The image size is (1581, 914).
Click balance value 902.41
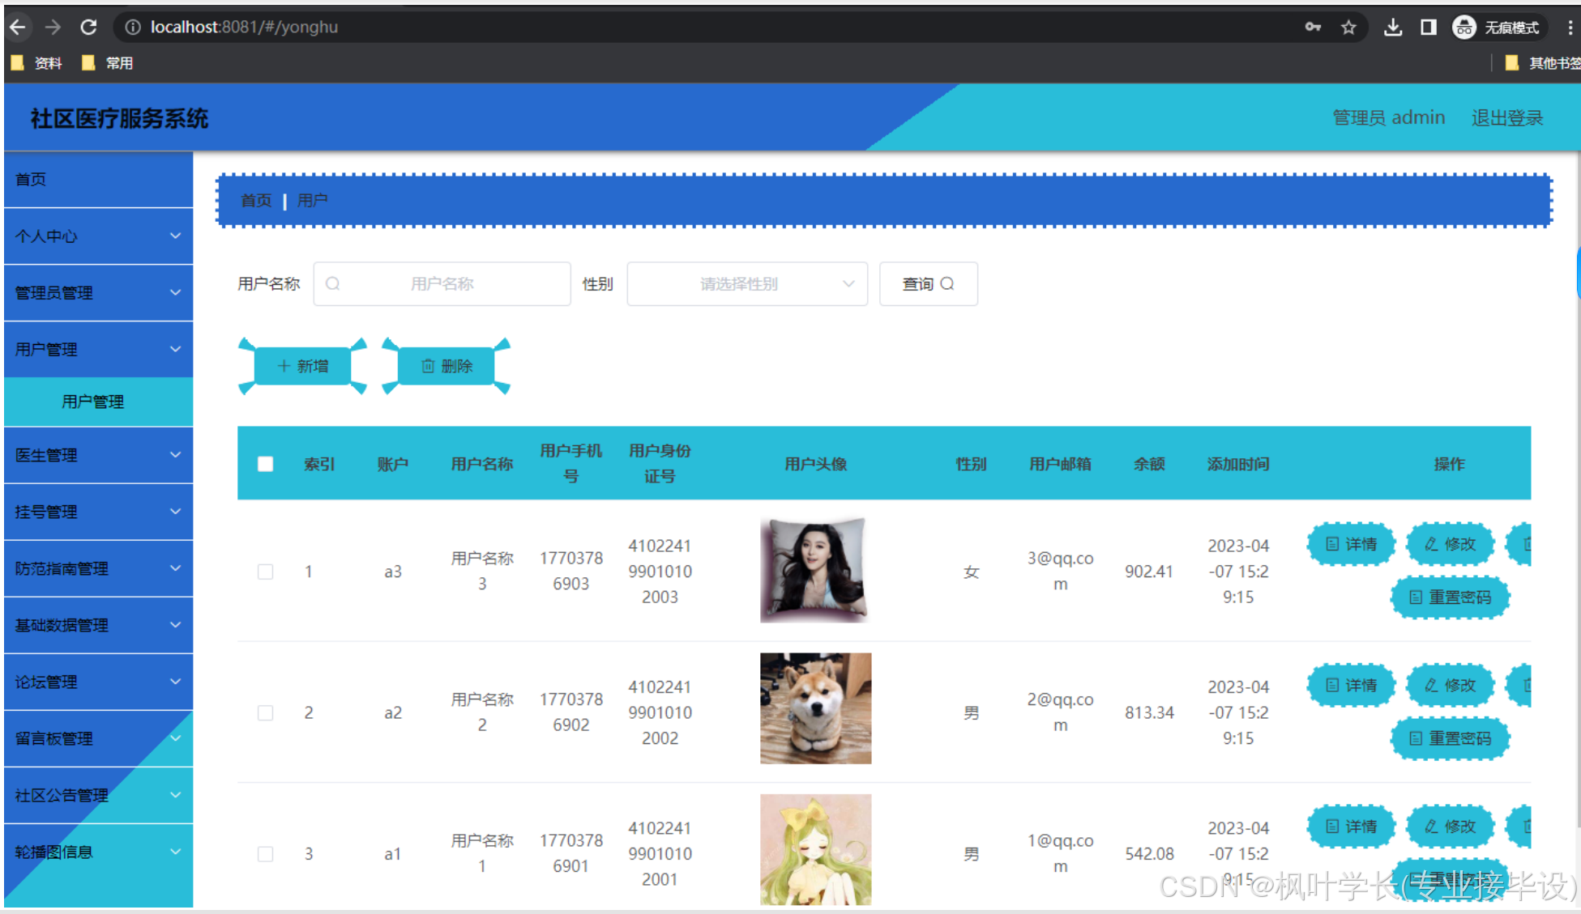coord(1148,572)
